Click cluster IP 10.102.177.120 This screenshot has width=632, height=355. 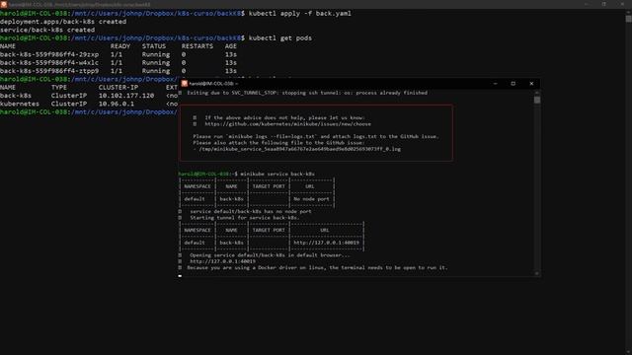(x=126, y=96)
